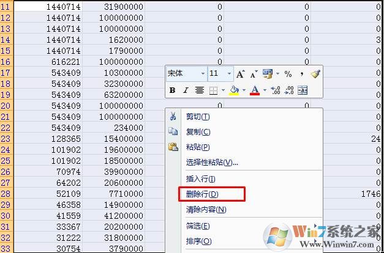Center align text icon
Viewport: 384px width, 253px height.
(200, 90)
